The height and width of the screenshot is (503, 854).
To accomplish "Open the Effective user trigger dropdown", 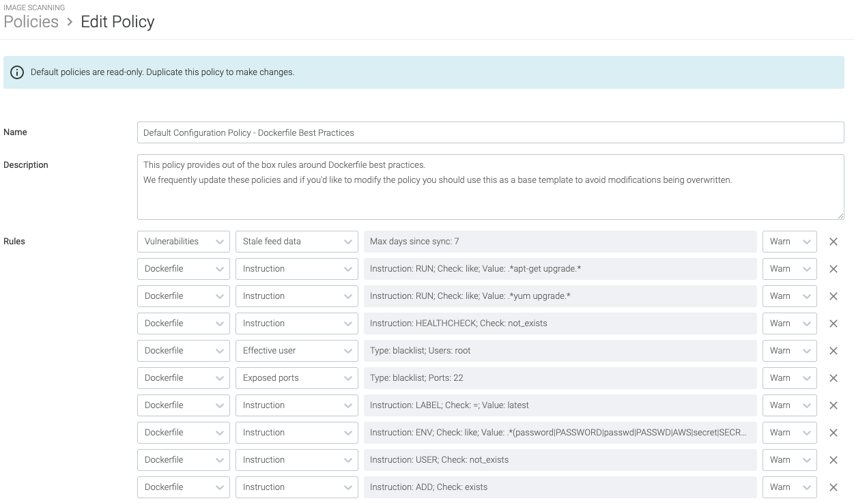I will (296, 350).
